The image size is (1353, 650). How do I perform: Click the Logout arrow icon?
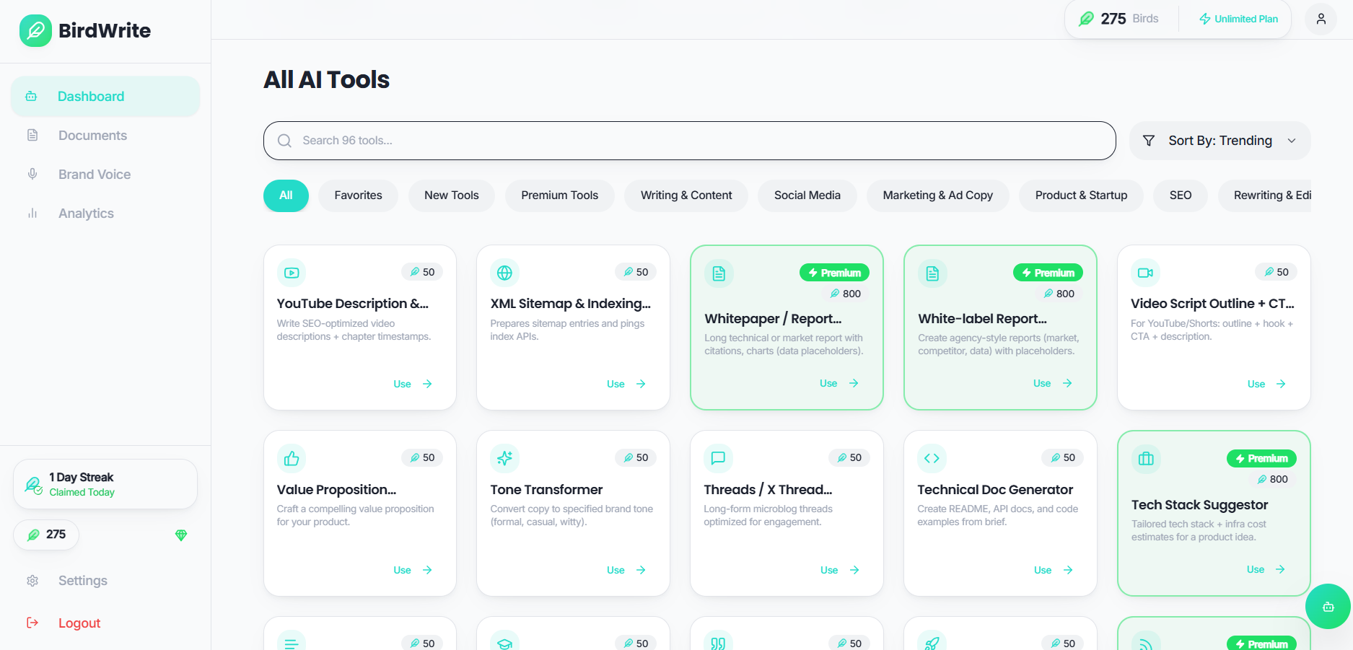[32, 623]
